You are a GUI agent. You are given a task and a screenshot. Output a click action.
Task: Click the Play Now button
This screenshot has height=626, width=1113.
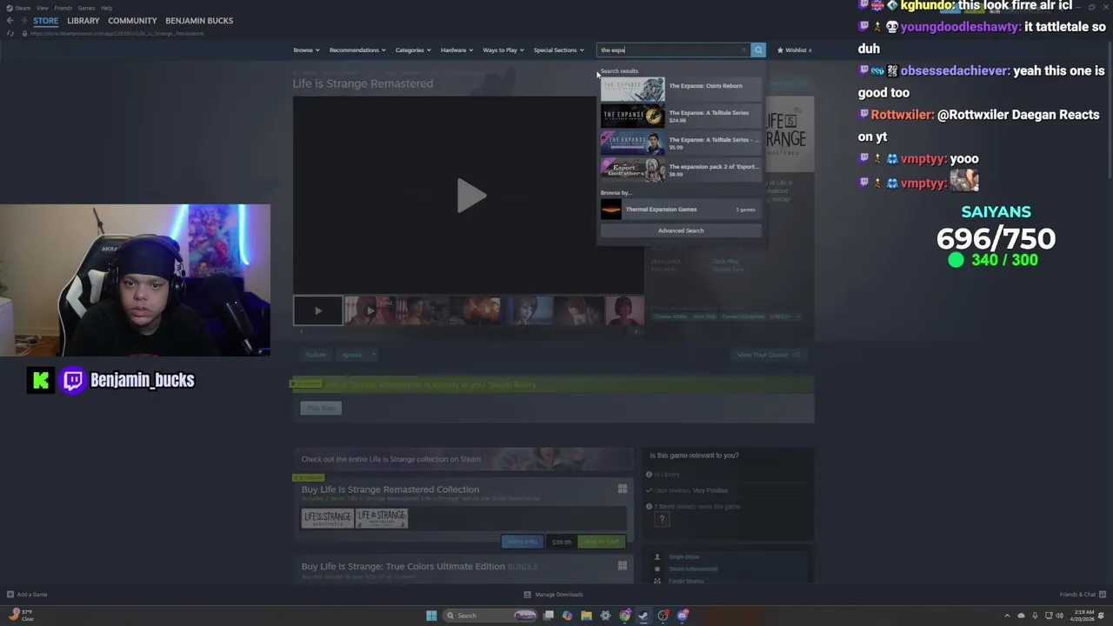click(x=321, y=408)
